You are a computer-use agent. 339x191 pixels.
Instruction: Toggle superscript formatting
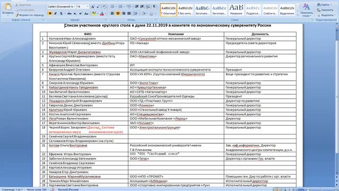(80, 13)
